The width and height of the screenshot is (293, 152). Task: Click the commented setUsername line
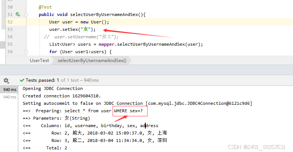coord(81,37)
